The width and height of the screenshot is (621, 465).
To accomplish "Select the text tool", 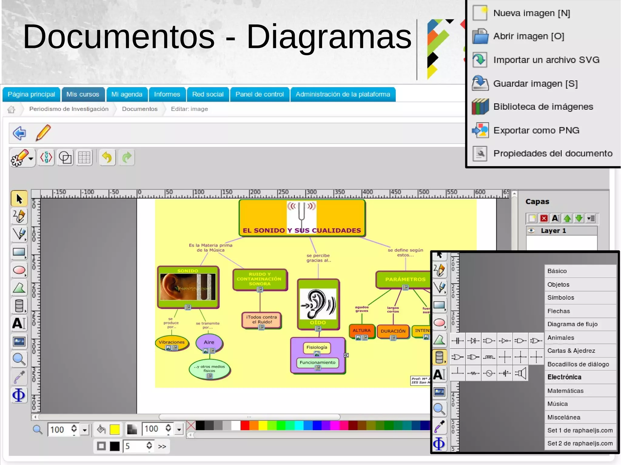I will [x=19, y=323].
